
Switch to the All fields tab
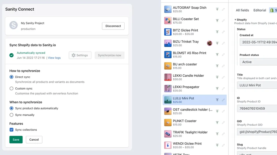click(242, 10)
